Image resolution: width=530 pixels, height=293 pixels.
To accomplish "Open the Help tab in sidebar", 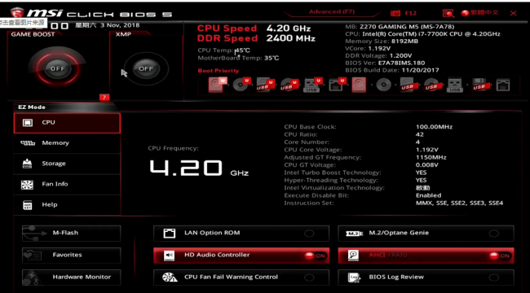I will (x=67, y=205).
